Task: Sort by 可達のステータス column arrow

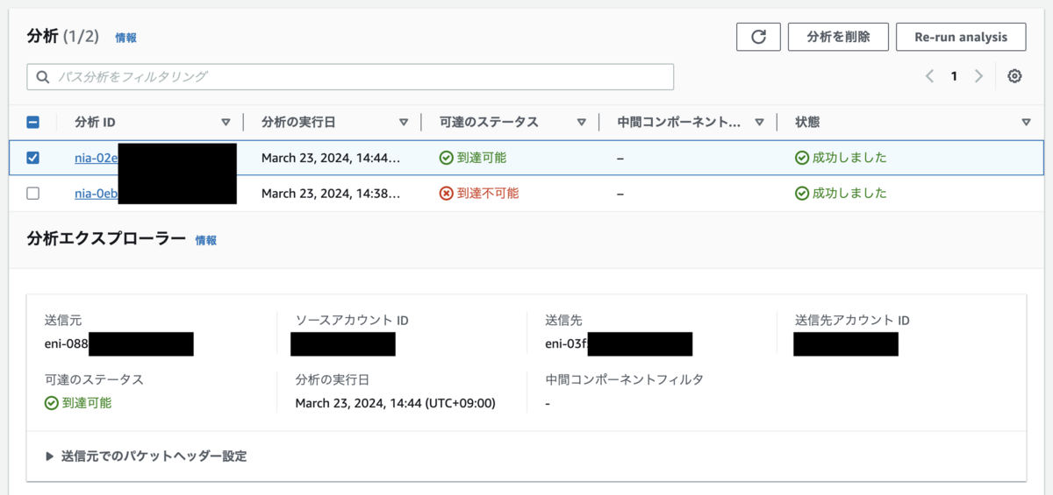Action: (581, 123)
